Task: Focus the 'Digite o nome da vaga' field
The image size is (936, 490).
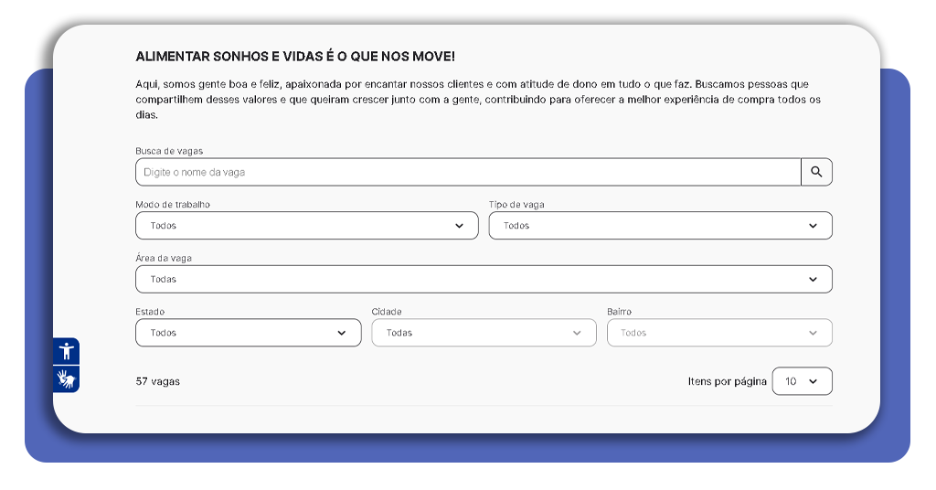Action: tap(468, 172)
